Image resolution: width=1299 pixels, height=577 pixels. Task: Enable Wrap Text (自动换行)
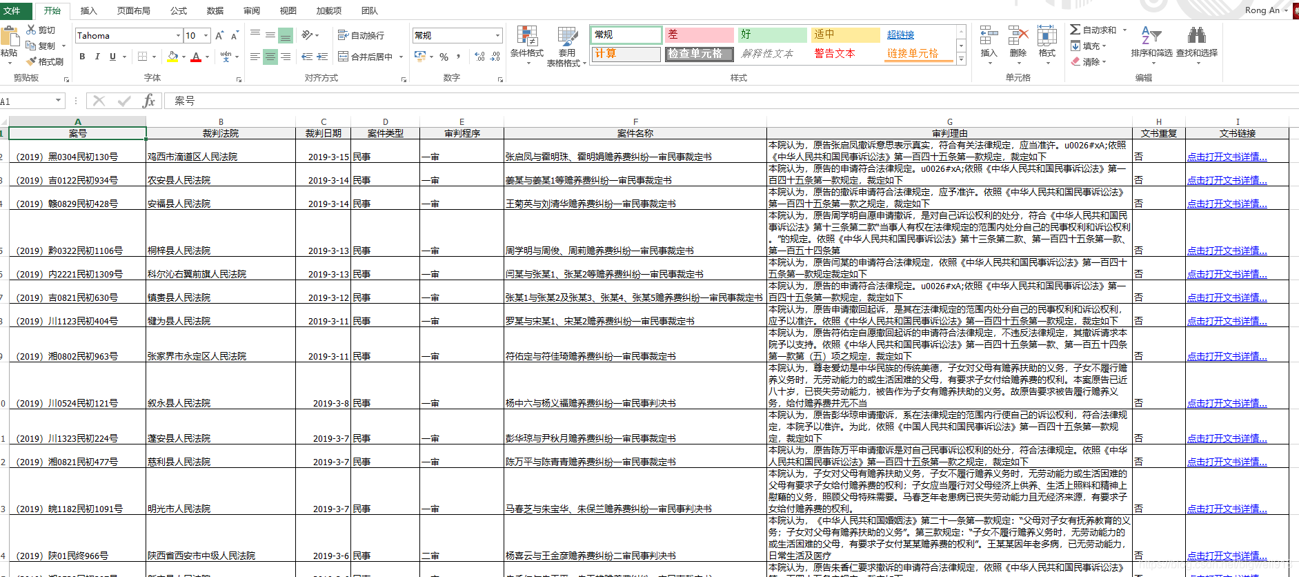(361, 35)
